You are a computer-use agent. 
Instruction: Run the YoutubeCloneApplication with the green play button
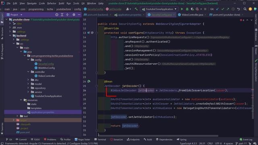pyautogui.click(x=182, y=9)
